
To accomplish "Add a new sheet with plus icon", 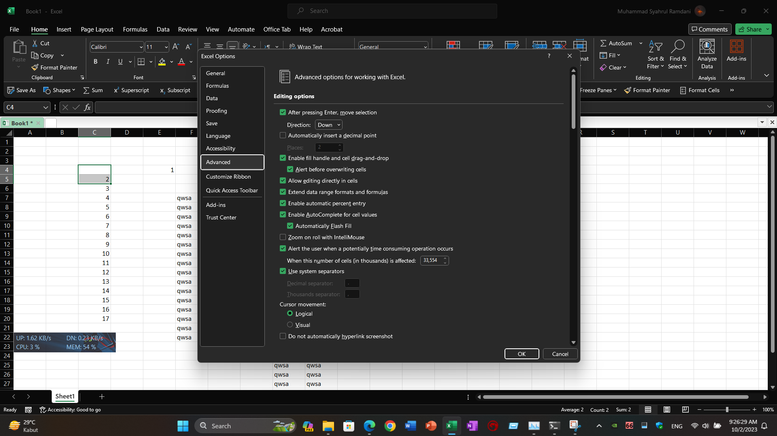I will tap(102, 396).
